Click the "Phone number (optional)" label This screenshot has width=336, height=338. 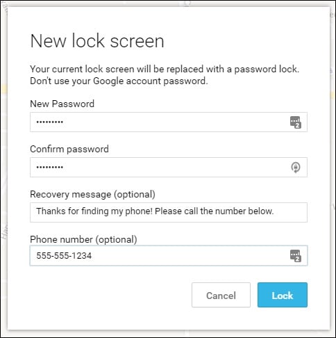(83, 239)
